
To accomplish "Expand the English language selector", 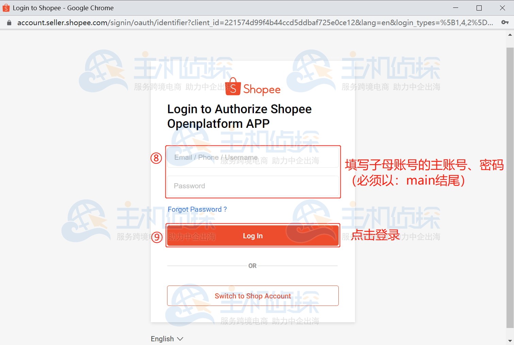I will (167, 339).
